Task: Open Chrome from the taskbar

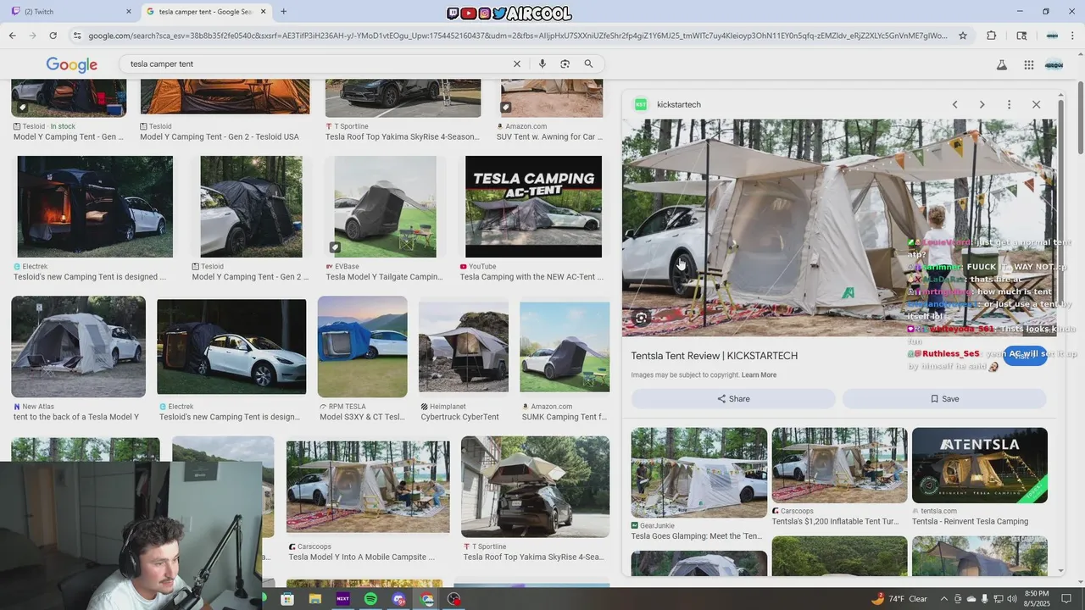Action: (427, 599)
